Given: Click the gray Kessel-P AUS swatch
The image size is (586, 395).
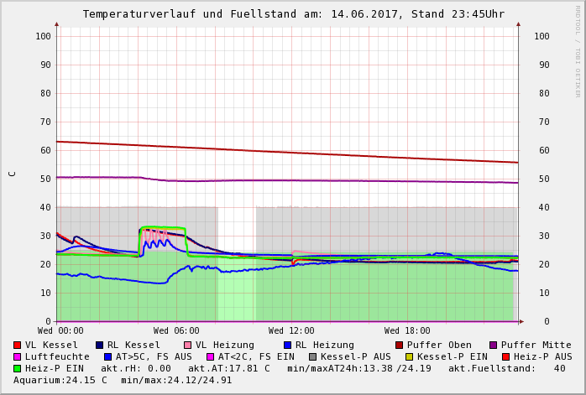Looking at the screenshot, I should coord(313,356).
